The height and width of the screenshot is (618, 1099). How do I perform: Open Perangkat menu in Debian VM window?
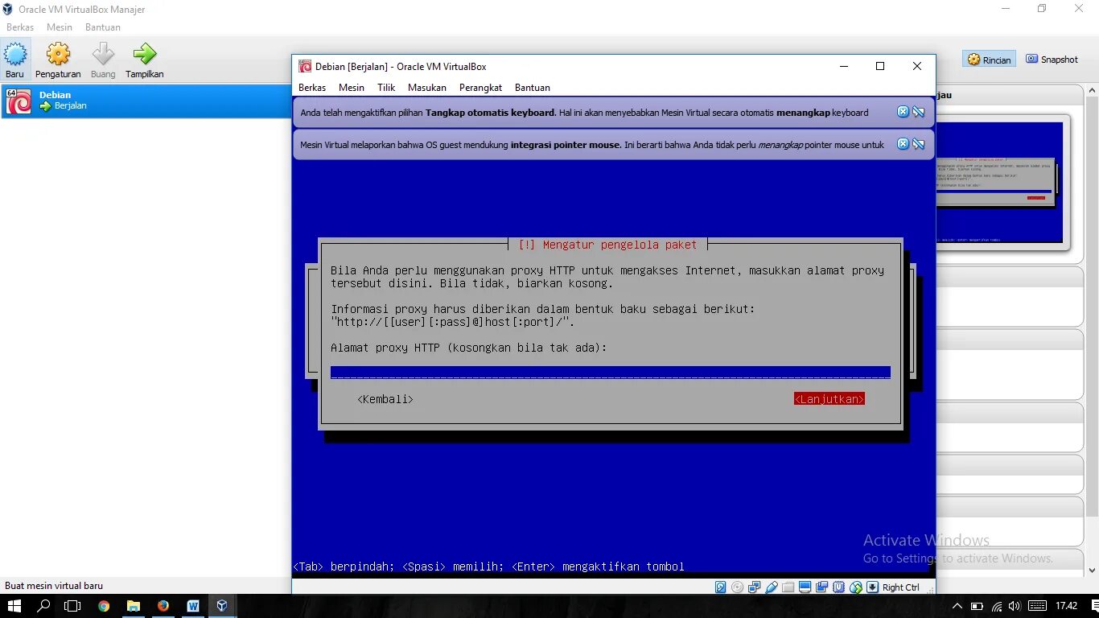(x=480, y=88)
